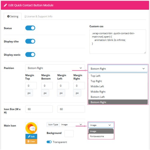Click the pencil icon in the header

5,5
